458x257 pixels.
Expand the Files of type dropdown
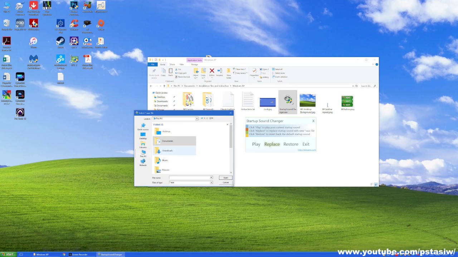tap(211, 182)
